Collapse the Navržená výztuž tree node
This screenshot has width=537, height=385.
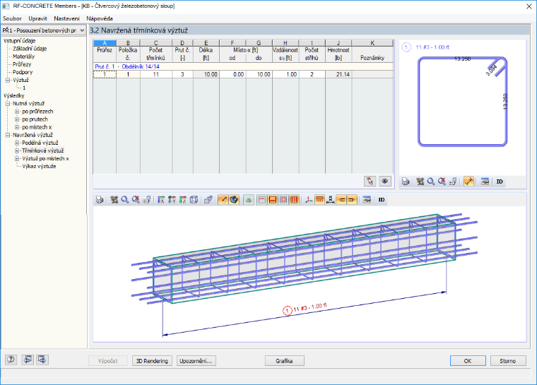coord(8,135)
